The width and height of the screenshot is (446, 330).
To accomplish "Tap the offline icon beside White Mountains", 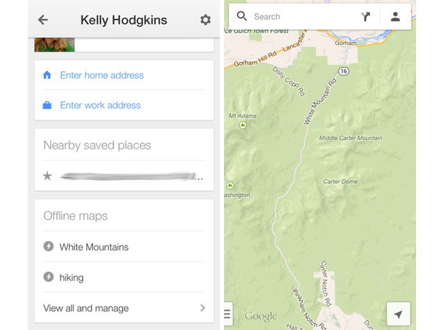I will (x=48, y=246).
